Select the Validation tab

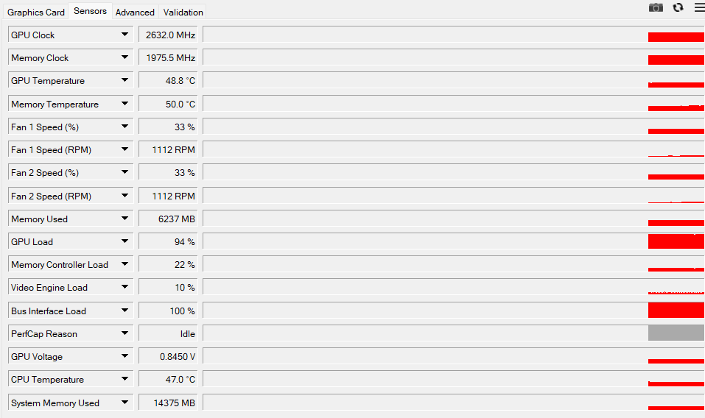183,12
